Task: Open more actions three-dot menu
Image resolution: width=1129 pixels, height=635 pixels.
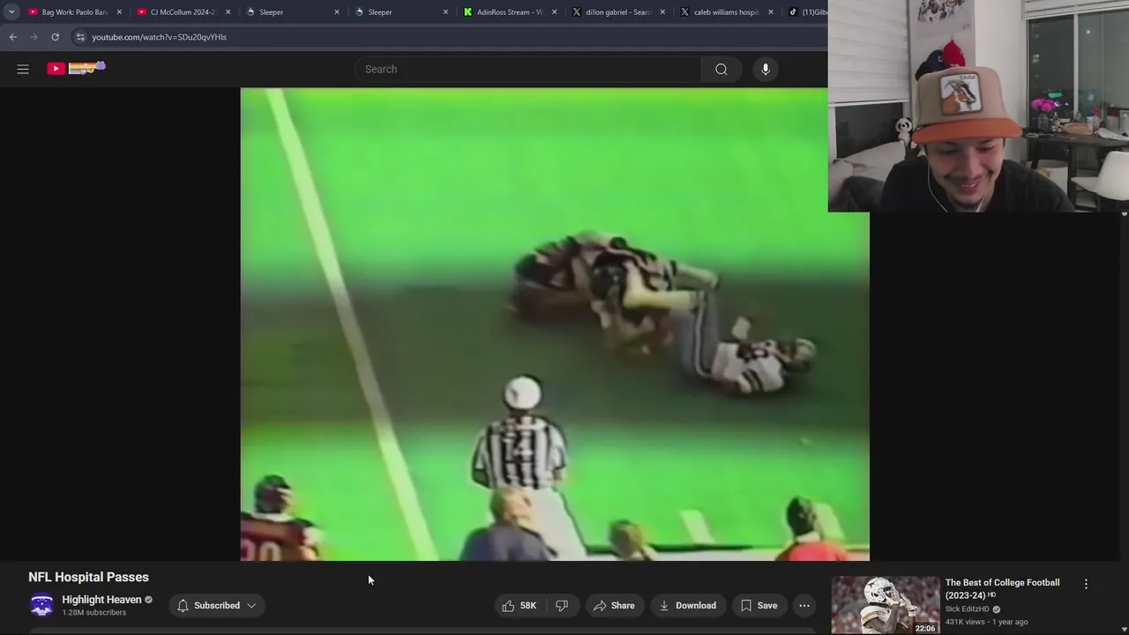Action: click(x=804, y=605)
